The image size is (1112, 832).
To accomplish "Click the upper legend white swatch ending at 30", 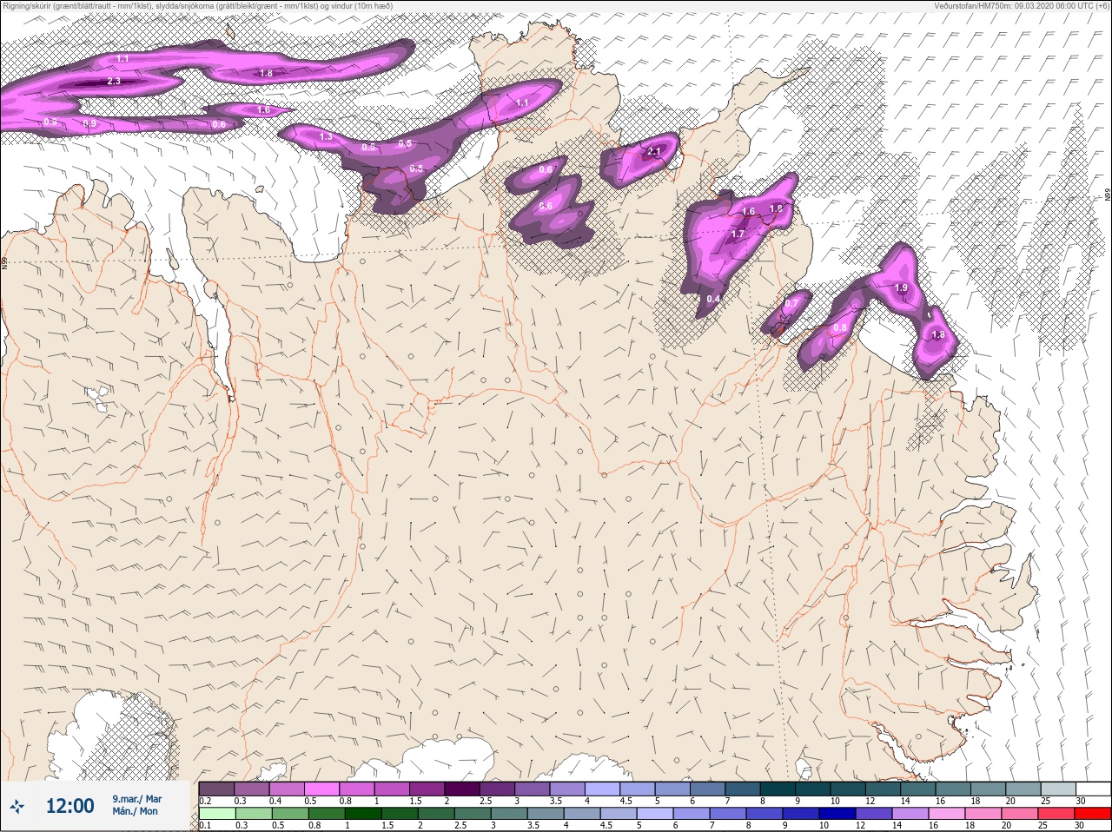I will tap(1094, 789).
